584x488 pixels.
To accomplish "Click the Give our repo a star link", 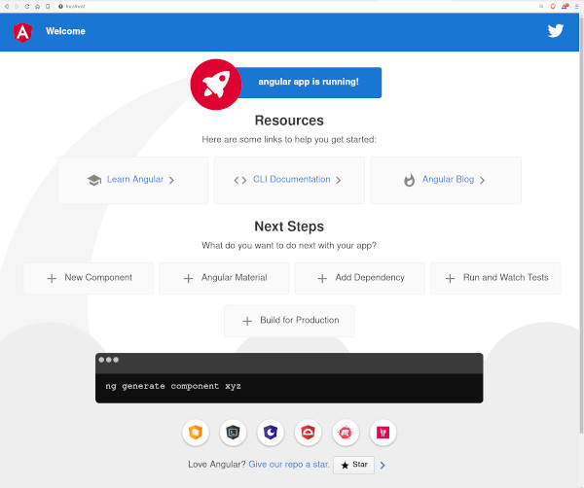I will pyautogui.click(x=288, y=466).
